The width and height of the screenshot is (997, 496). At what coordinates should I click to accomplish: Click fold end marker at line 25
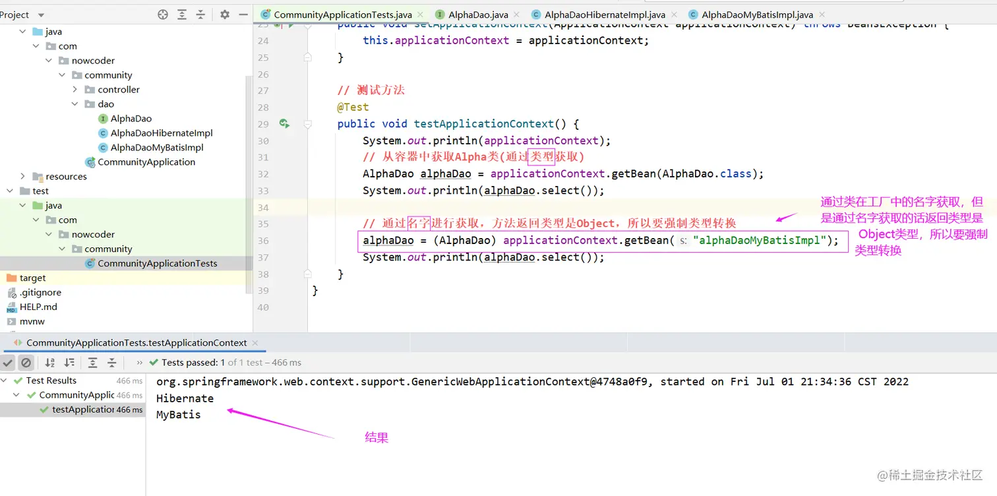[x=307, y=57]
